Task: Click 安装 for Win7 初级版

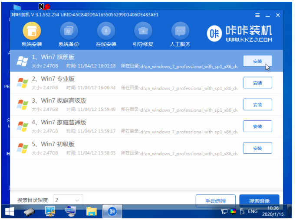Action: pyautogui.click(x=257, y=148)
